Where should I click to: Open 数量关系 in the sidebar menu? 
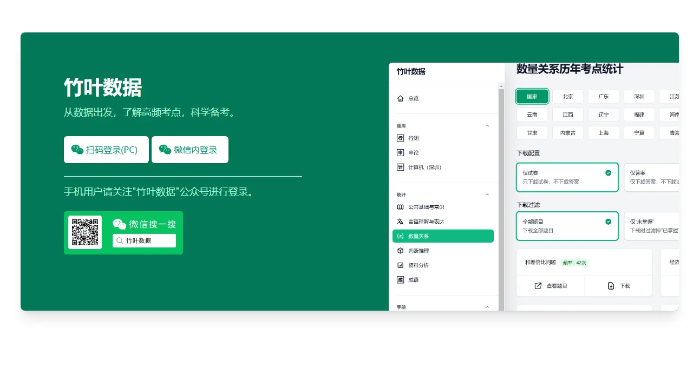(443, 236)
